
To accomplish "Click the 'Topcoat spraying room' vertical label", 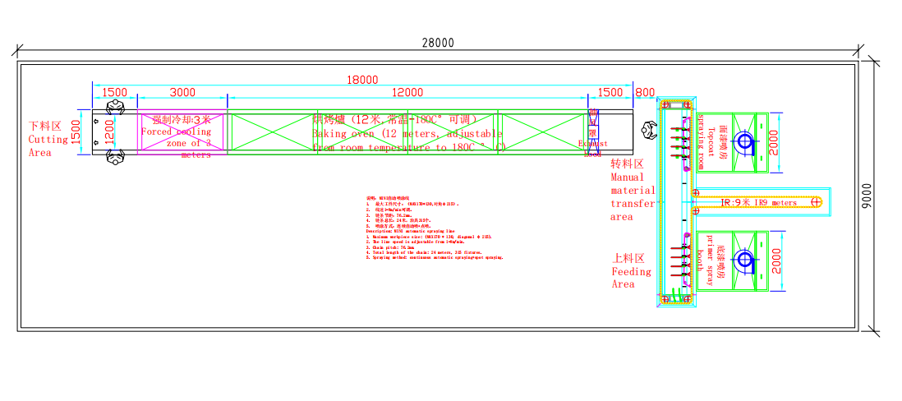I will coord(706,142).
